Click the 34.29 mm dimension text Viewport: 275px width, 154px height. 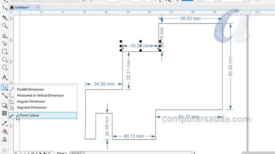click(104, 84)
